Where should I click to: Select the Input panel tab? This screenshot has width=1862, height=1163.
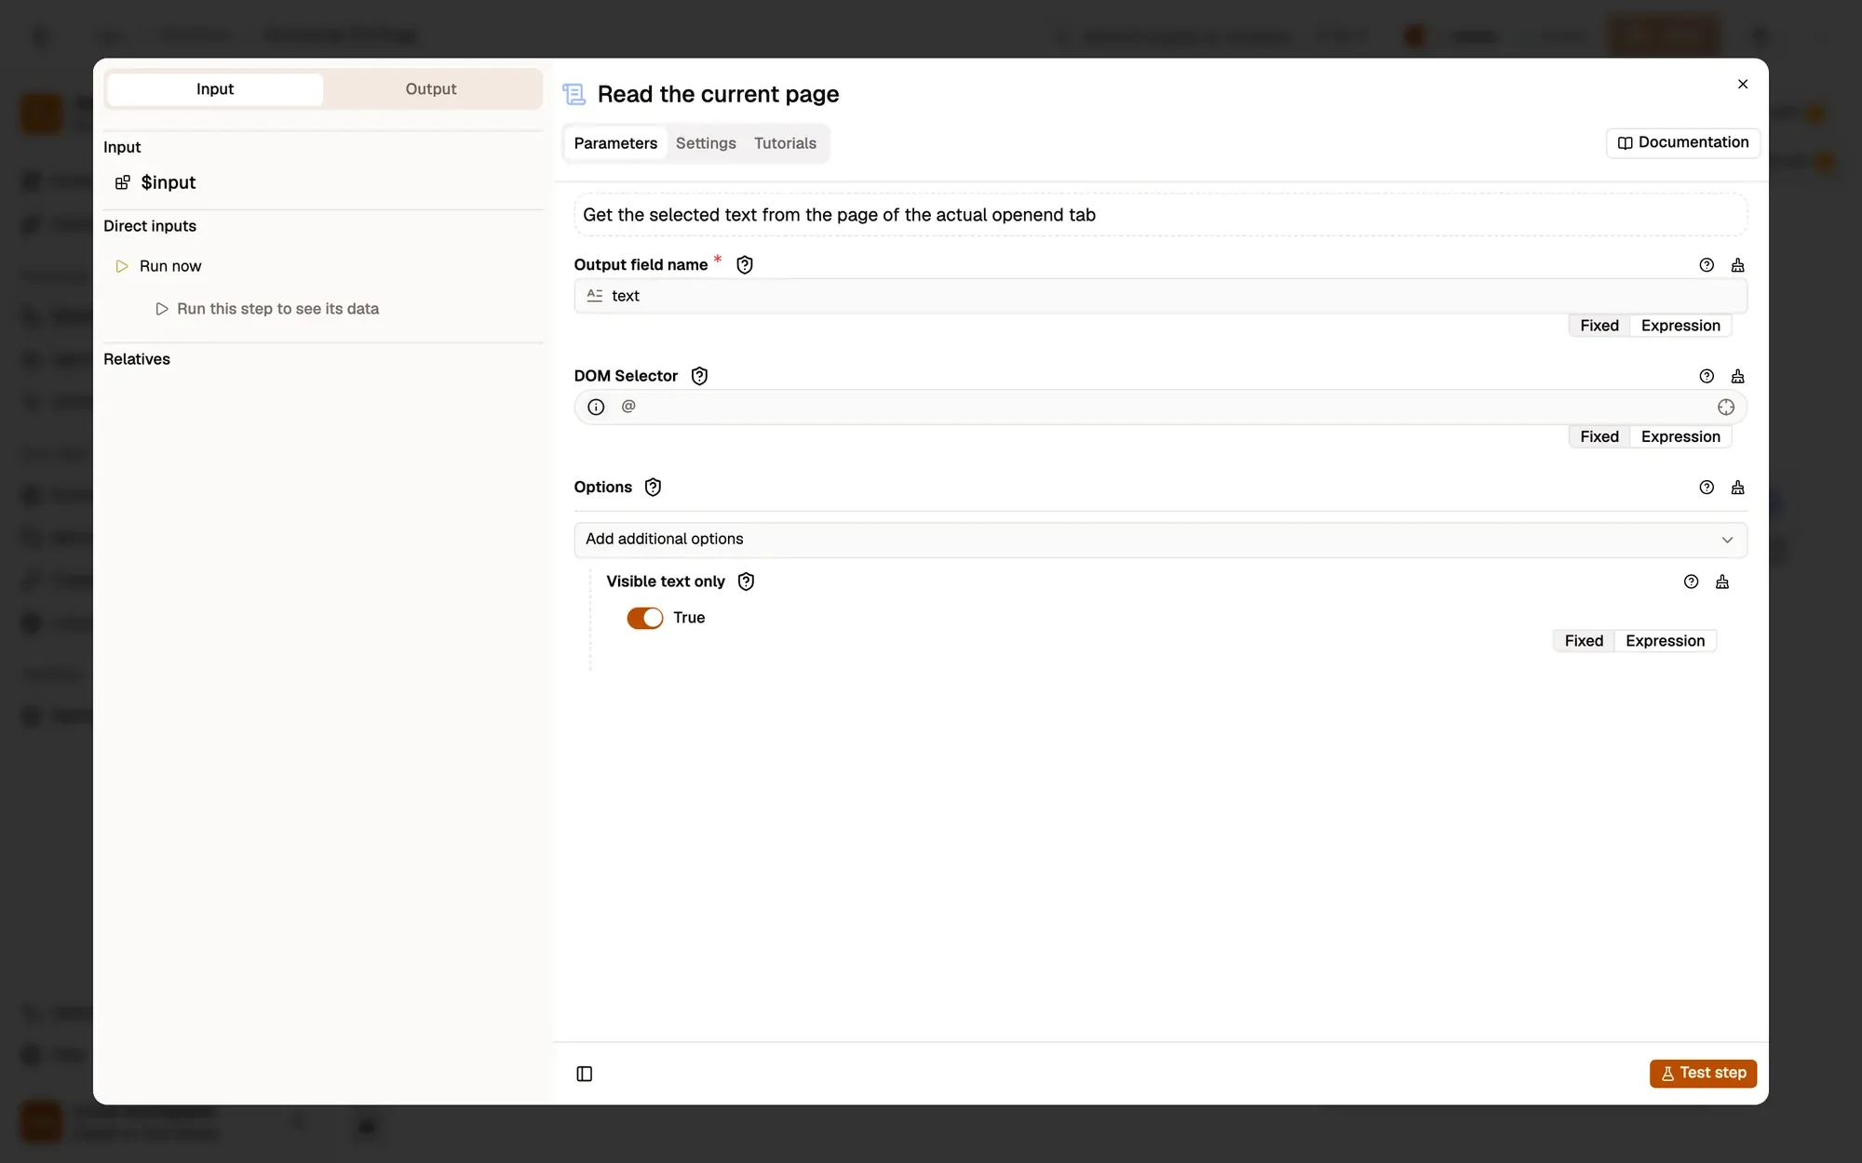pos(215,89)
